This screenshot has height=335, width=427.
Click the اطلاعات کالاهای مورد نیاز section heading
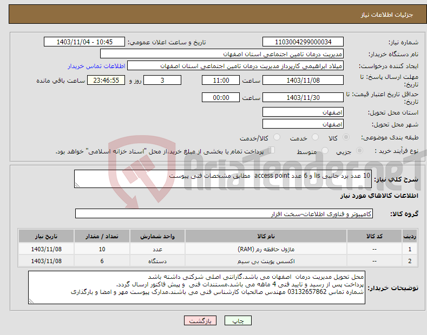click(379, 196)
